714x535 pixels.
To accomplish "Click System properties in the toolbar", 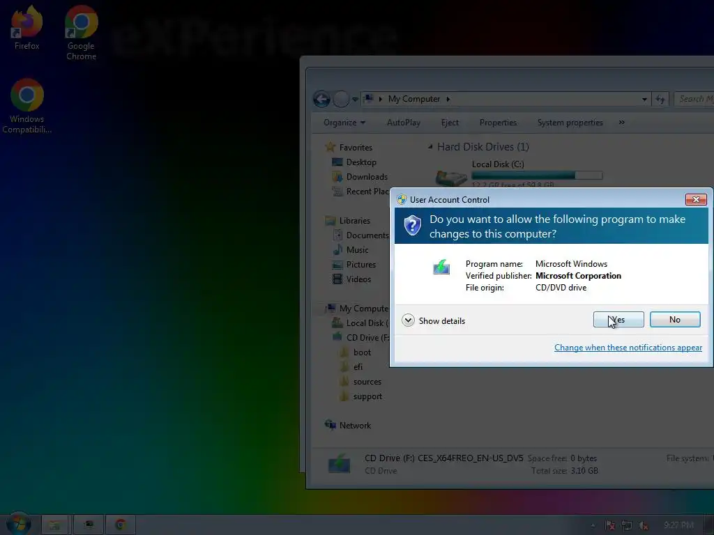I will point(570,123).
